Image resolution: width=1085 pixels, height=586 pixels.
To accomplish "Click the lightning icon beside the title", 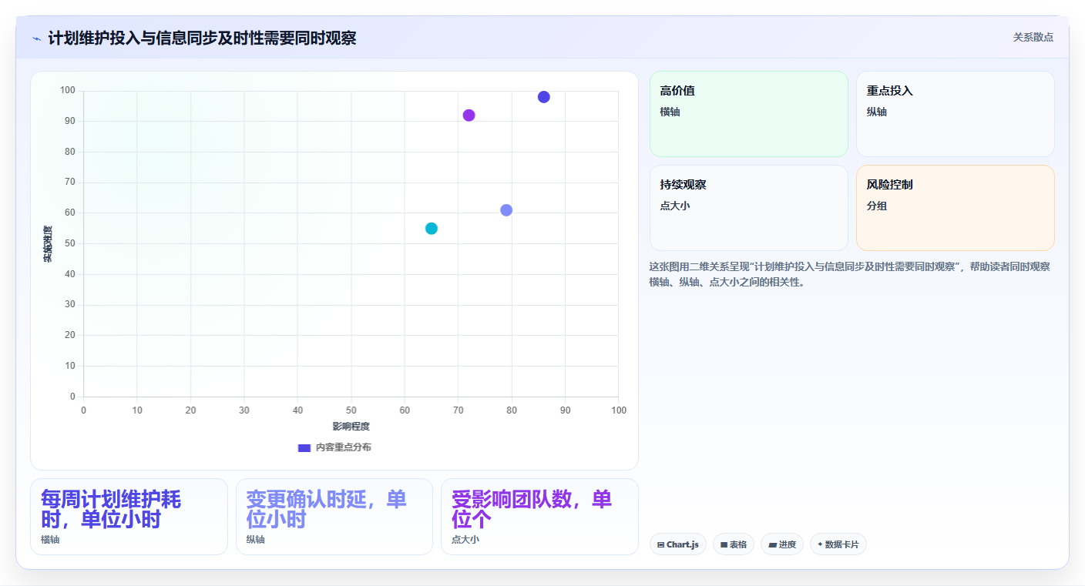I will tap(36, 39).
